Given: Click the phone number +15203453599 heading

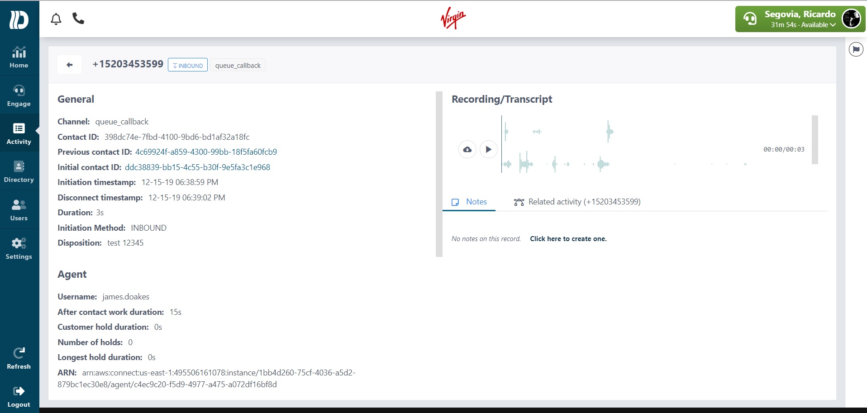Looking at the screenshot, I should [x=128, y=64].
